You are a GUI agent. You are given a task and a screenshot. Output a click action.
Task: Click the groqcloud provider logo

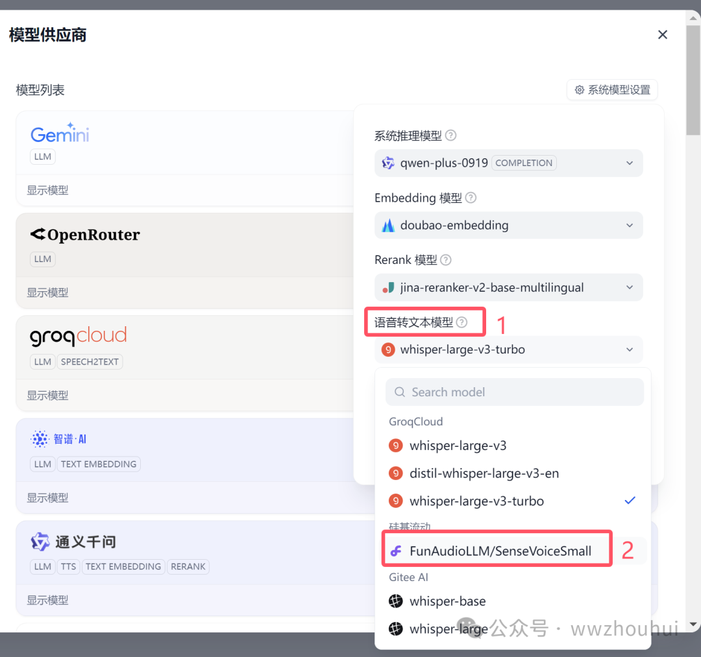click(79, 336)
